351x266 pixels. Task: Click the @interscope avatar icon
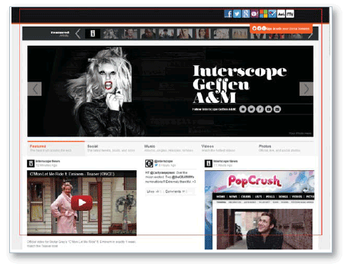tap(149, 163)
